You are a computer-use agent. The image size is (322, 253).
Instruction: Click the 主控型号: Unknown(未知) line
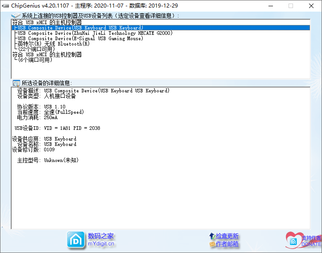48,160
